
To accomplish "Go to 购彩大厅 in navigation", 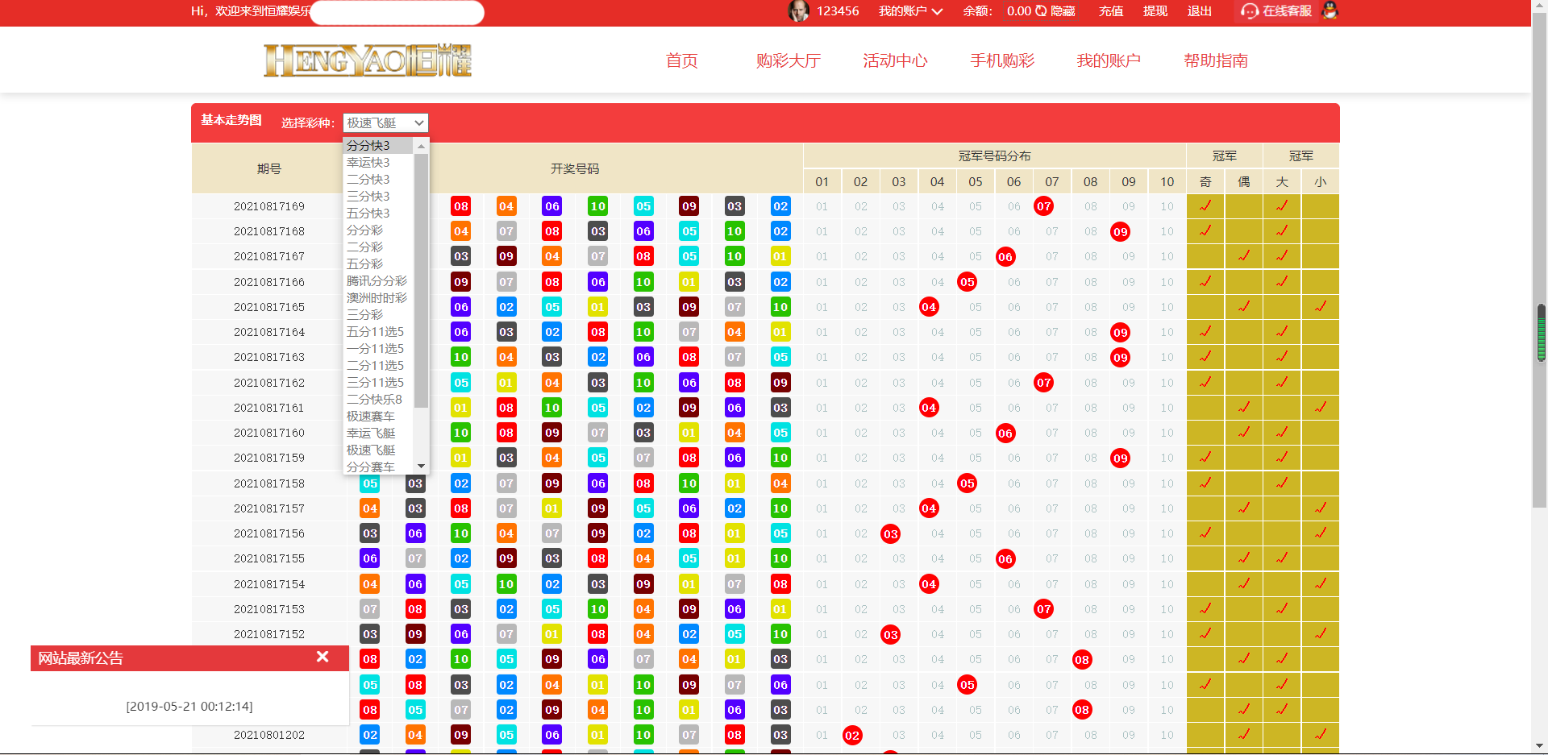I will 788,60.
